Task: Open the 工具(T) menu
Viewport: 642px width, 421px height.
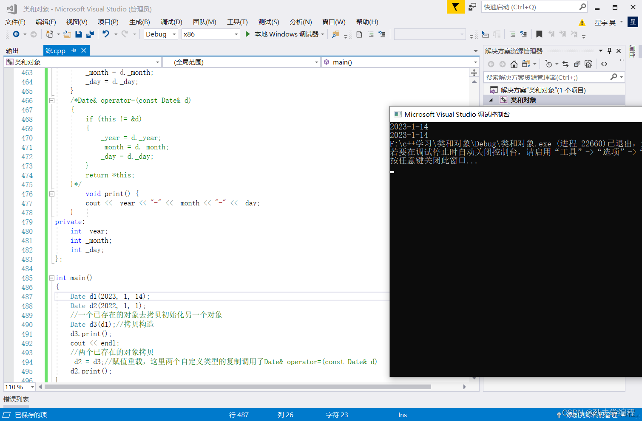Action: coord(237,22)
